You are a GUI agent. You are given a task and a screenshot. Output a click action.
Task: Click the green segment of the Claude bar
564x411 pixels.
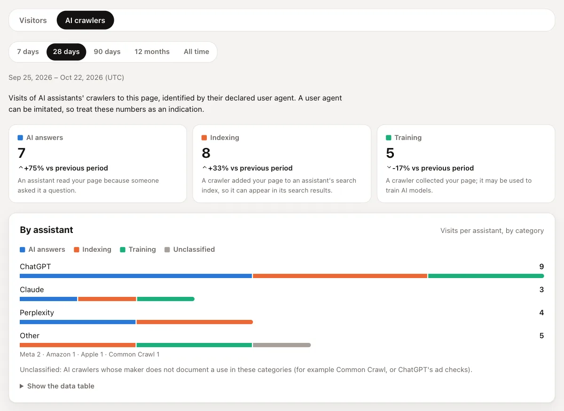166,299
